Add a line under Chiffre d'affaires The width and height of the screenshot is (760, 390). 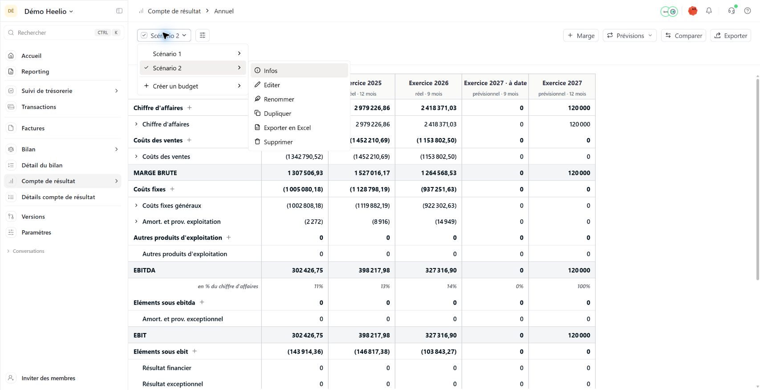pos(190,108)
